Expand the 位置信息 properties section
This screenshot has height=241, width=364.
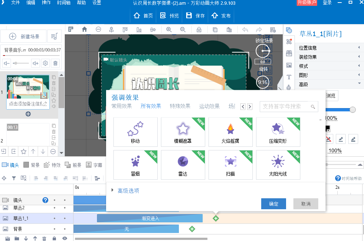pyautogui.click(x=329, y=48)
